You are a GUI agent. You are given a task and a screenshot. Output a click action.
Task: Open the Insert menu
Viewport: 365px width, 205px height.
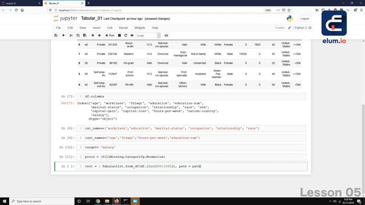click(x=96, y=28)
